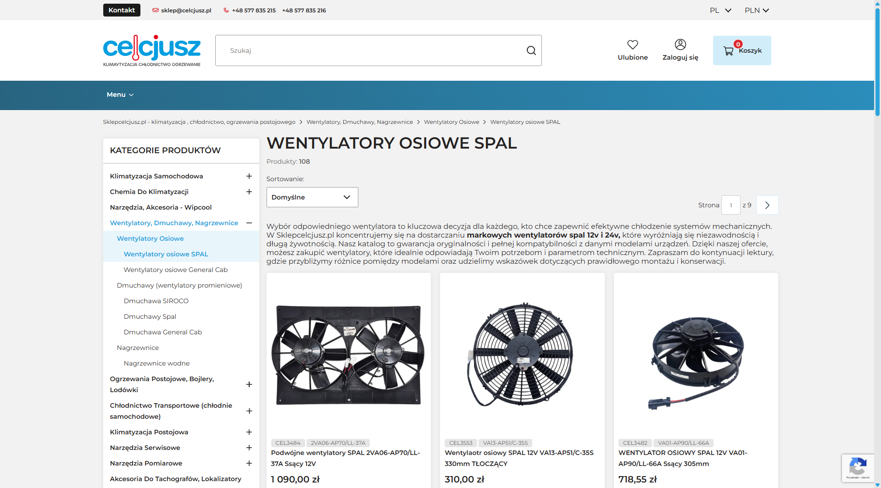881x488 pixels.
Task: Open the PLN currency dropdown
Action: pyautogui.click(x=756, y=10)
